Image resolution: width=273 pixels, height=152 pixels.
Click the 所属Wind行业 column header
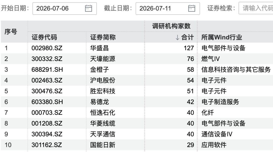click(x=221, y=37)
